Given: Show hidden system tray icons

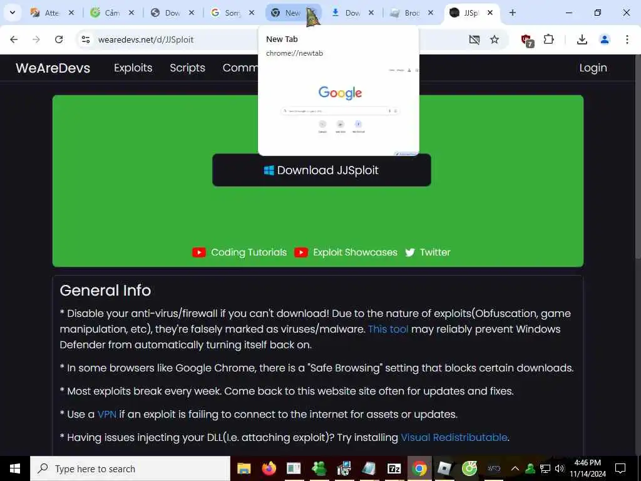Looking at the screenshot, I should point(515,468).
